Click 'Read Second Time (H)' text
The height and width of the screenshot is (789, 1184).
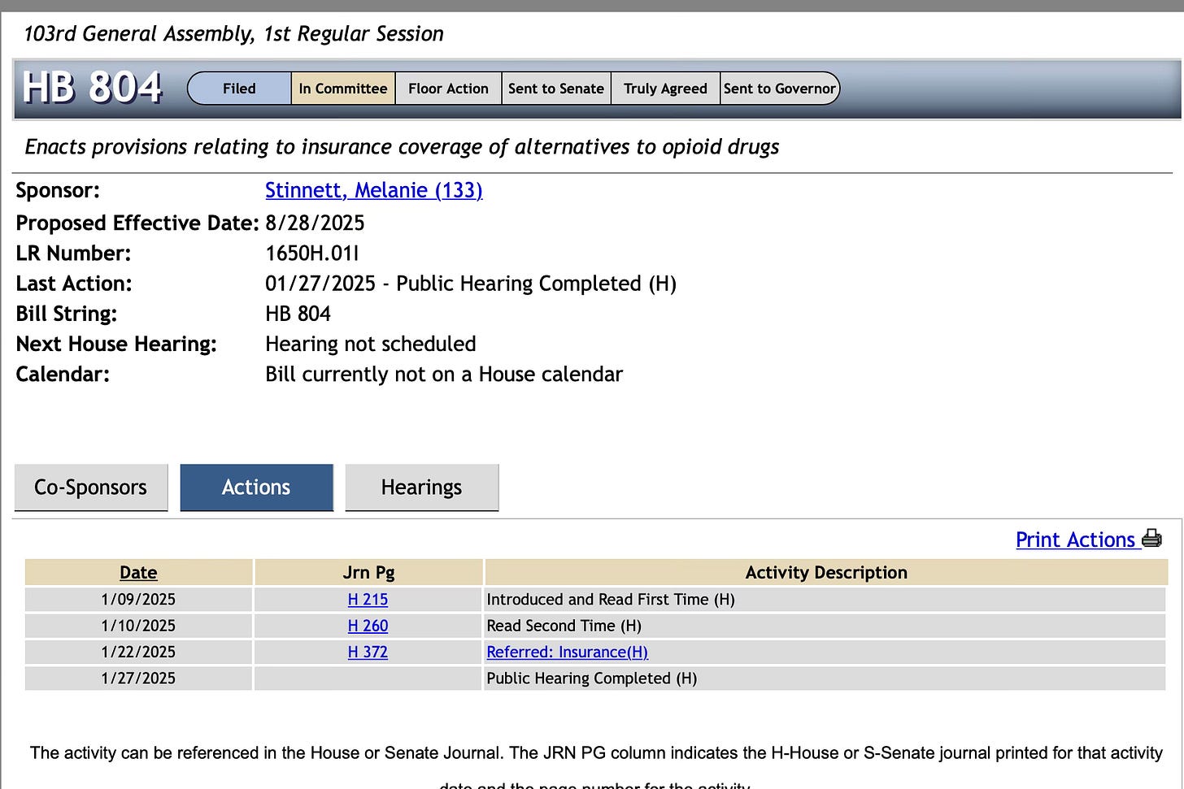564,626
